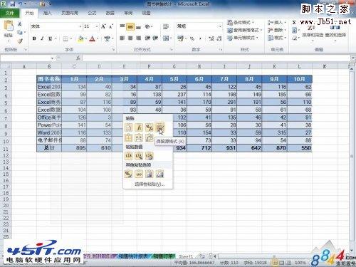
Task: Choose the Paste Formatting percent-brush icon
Action: click(x=128, y=174)
